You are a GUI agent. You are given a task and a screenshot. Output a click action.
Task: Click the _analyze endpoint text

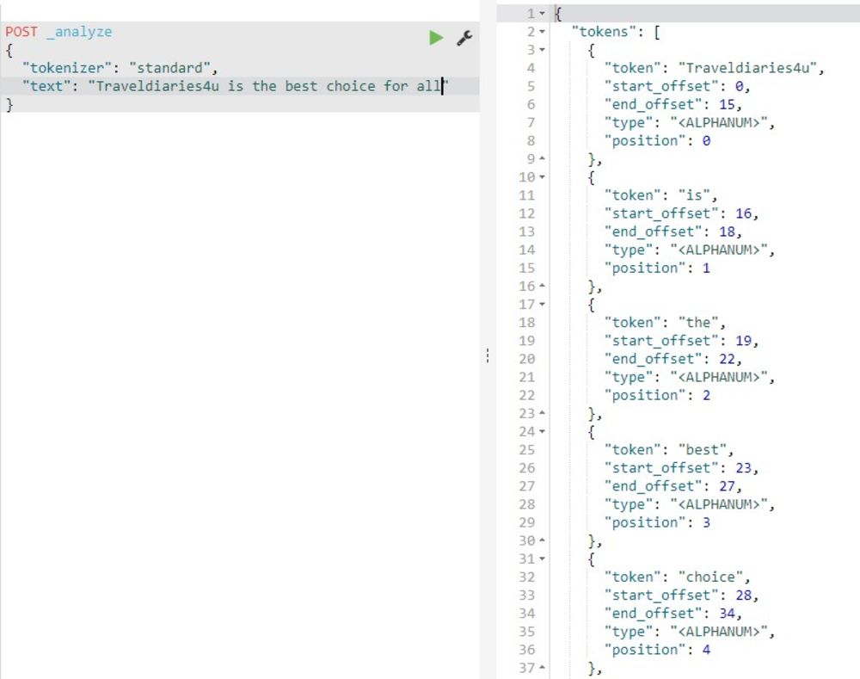[79, 32]
